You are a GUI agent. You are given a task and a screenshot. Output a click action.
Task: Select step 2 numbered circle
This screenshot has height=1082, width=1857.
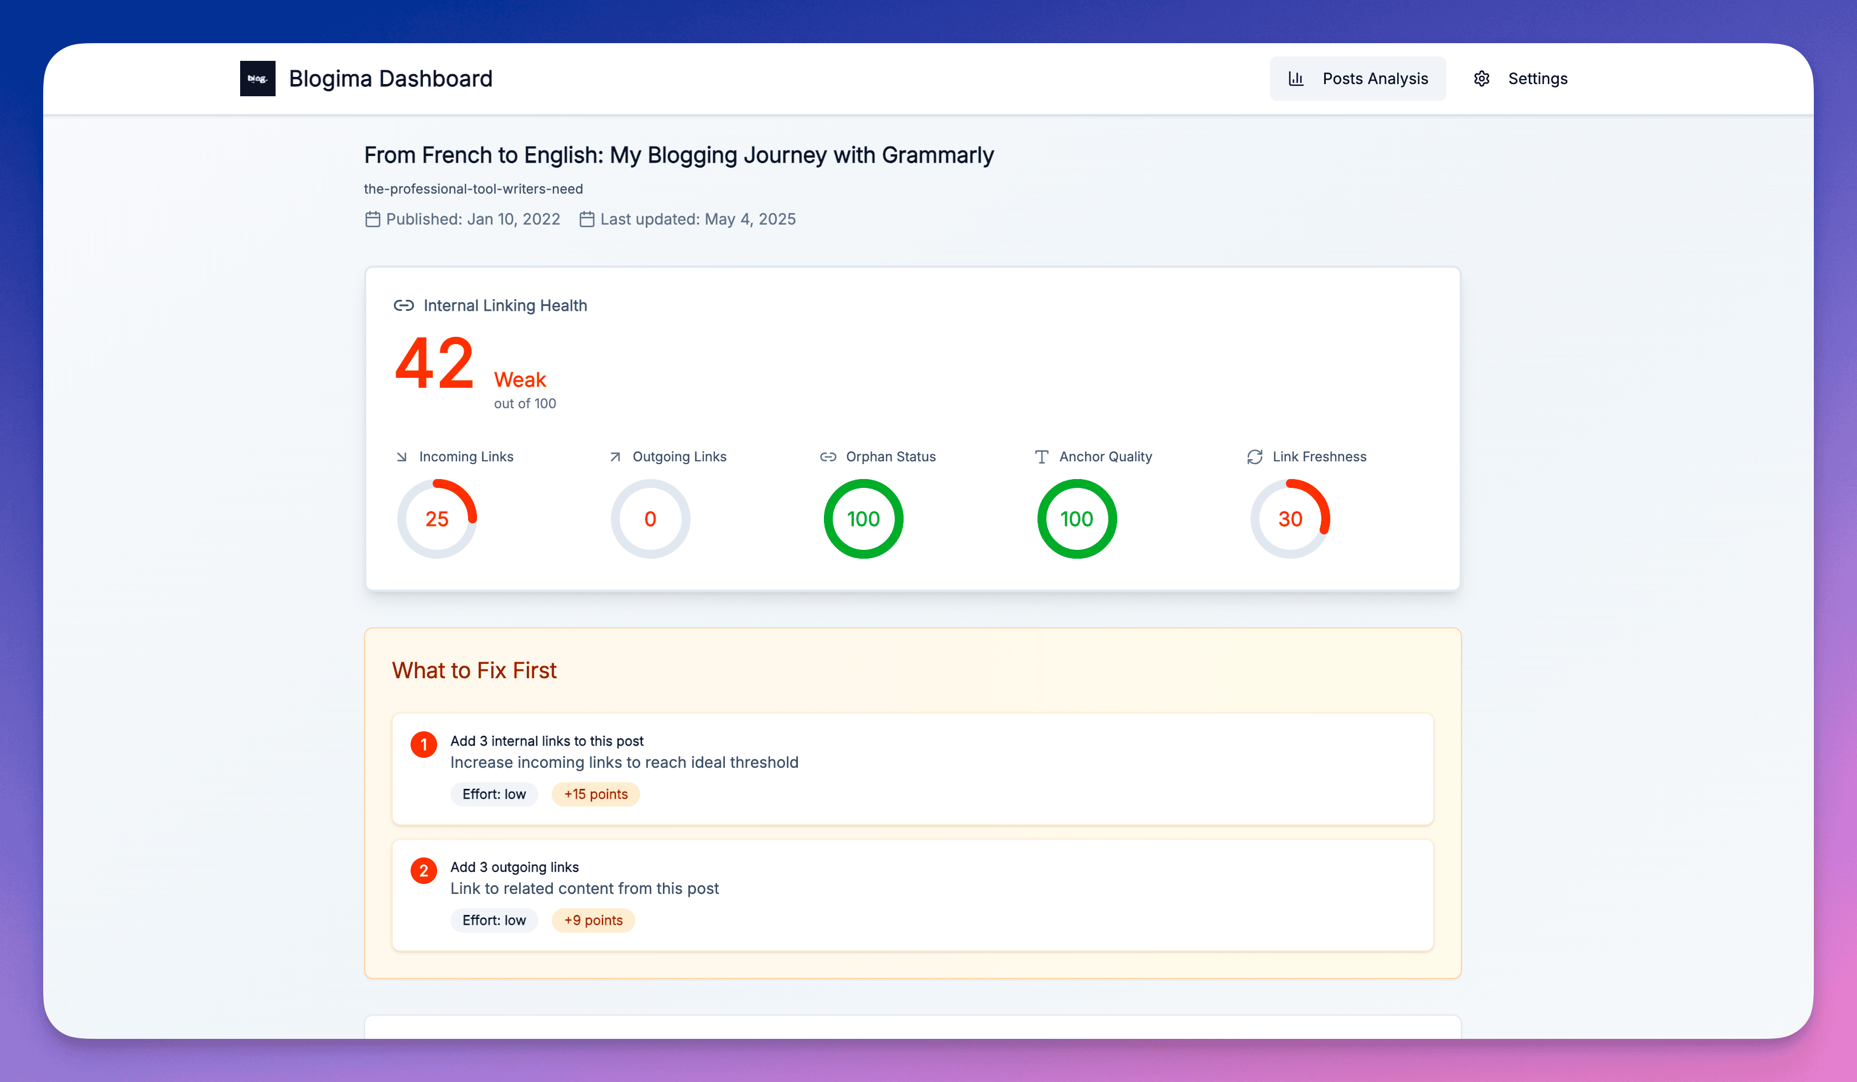[424, 870]
